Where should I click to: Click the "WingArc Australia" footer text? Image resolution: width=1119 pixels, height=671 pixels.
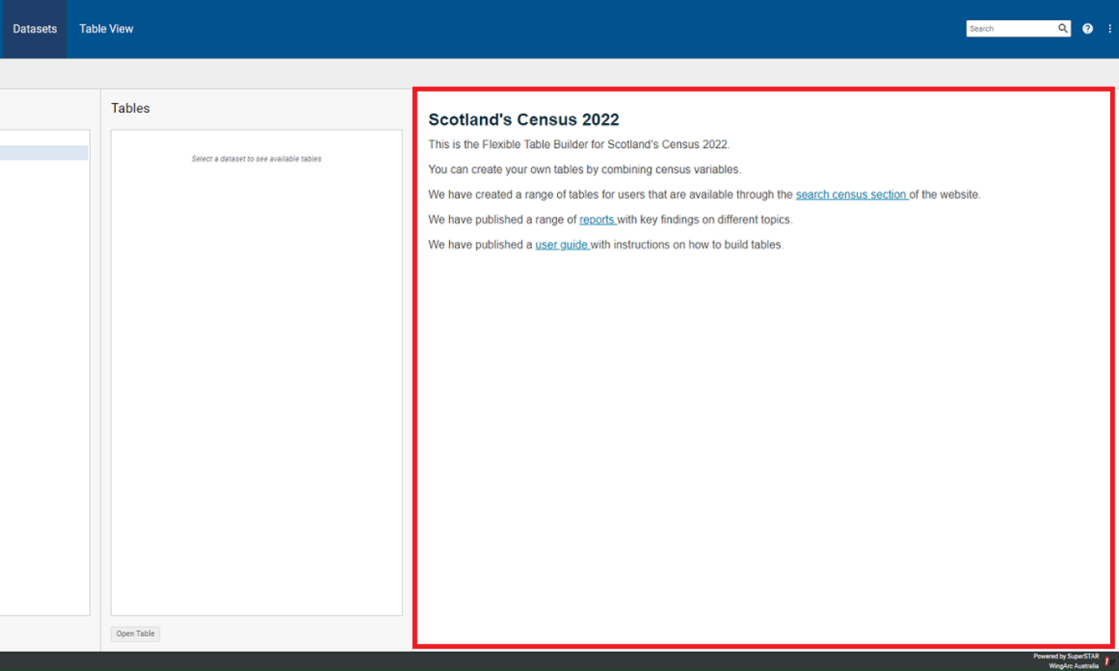[1074, 666]
